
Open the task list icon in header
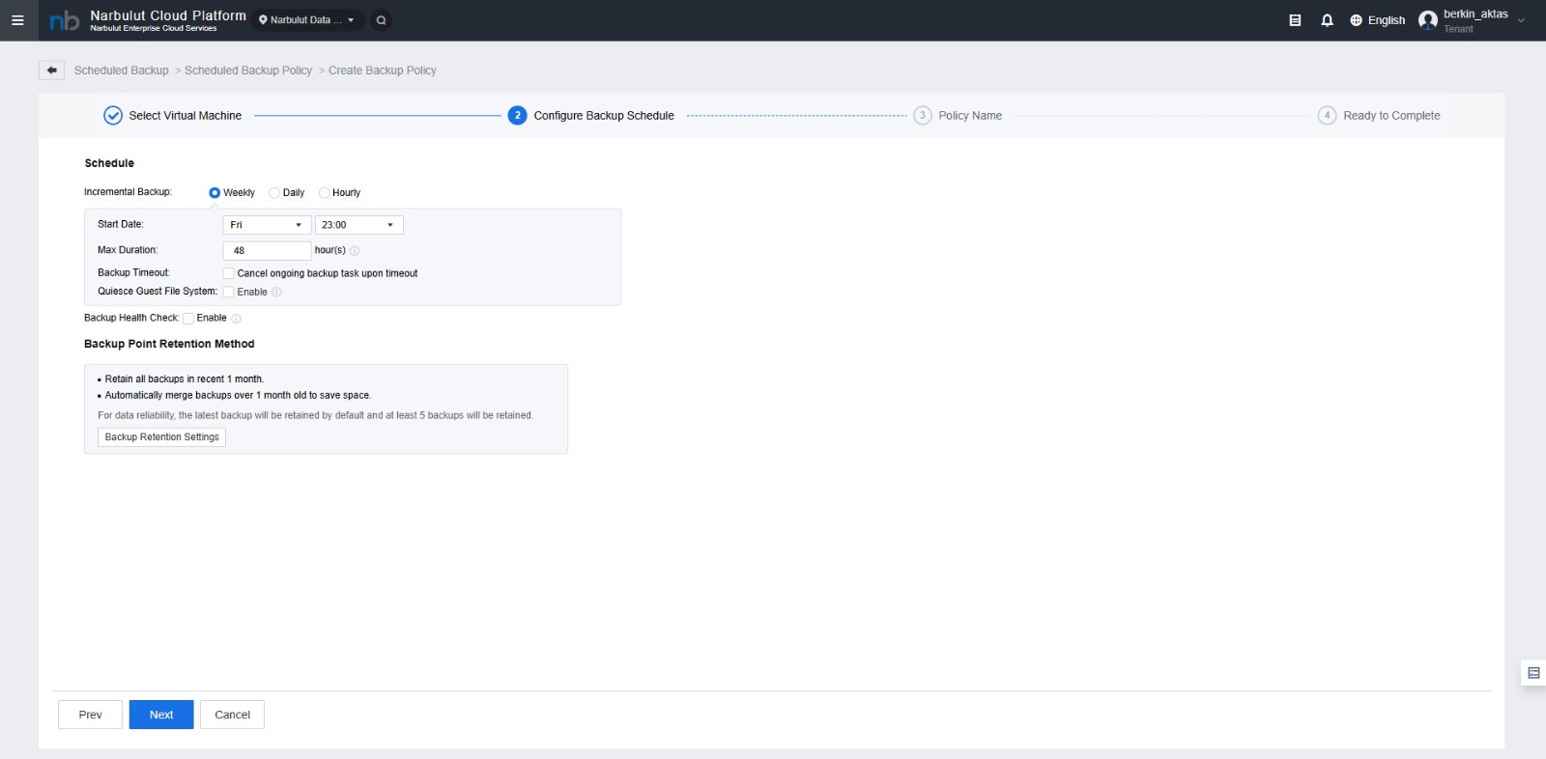[x=1295, y=20]
